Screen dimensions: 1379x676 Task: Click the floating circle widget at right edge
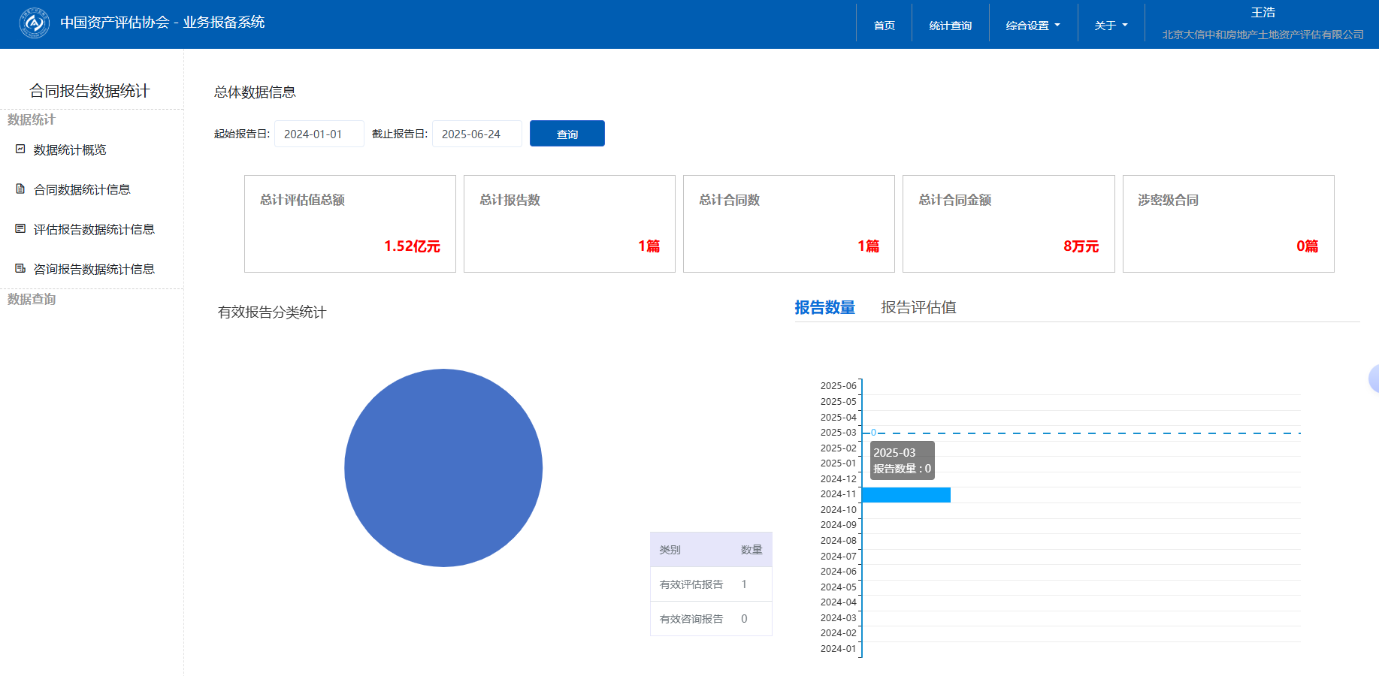1373,379
